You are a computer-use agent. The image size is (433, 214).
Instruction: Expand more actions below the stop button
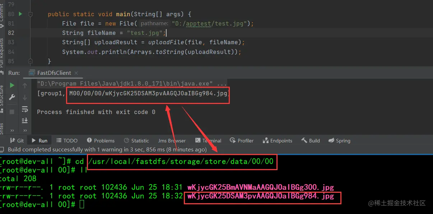pyautogui.click(x=12, y=130)
